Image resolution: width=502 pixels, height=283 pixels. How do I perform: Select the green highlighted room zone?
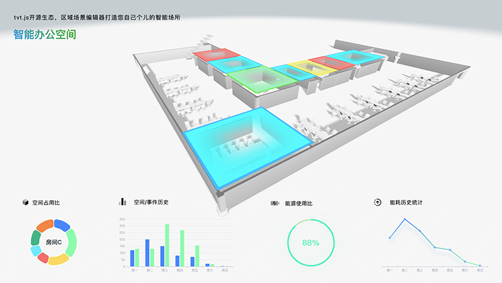(x=261, y=79)
